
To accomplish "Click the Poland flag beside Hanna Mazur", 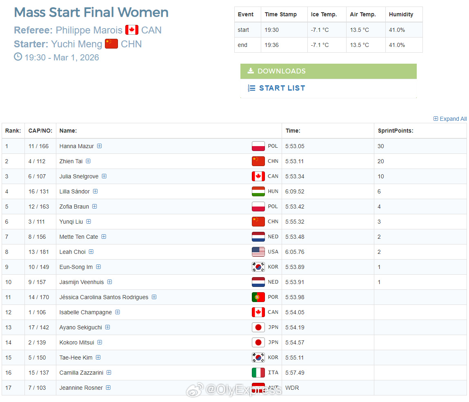I will click(x=258, y=146).
